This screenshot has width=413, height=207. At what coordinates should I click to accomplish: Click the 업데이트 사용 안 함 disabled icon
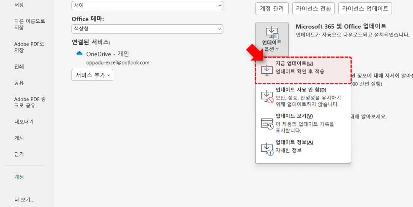tap(267, 97)
